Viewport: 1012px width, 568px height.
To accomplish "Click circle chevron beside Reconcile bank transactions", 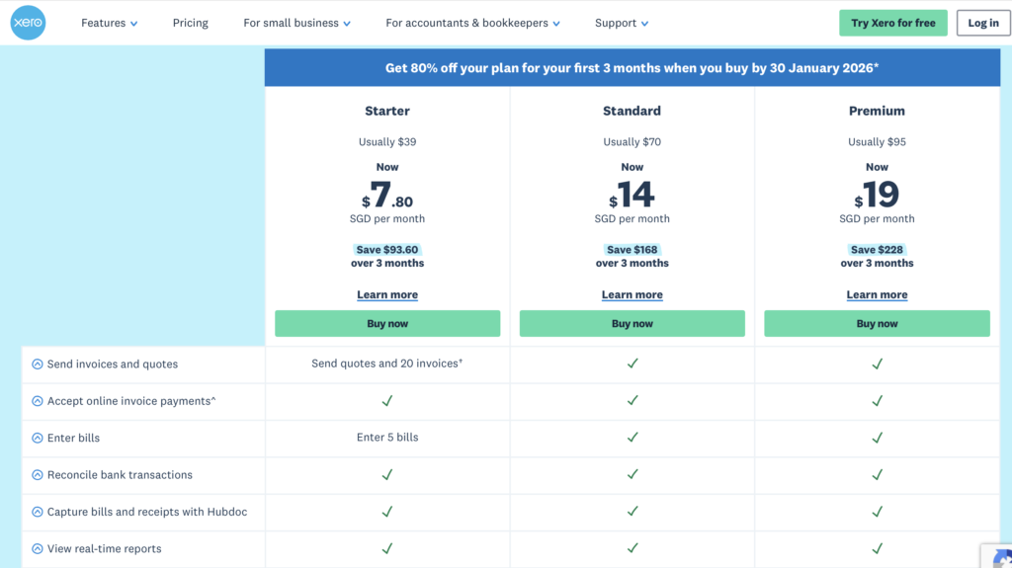I will [x=38, y=475].
